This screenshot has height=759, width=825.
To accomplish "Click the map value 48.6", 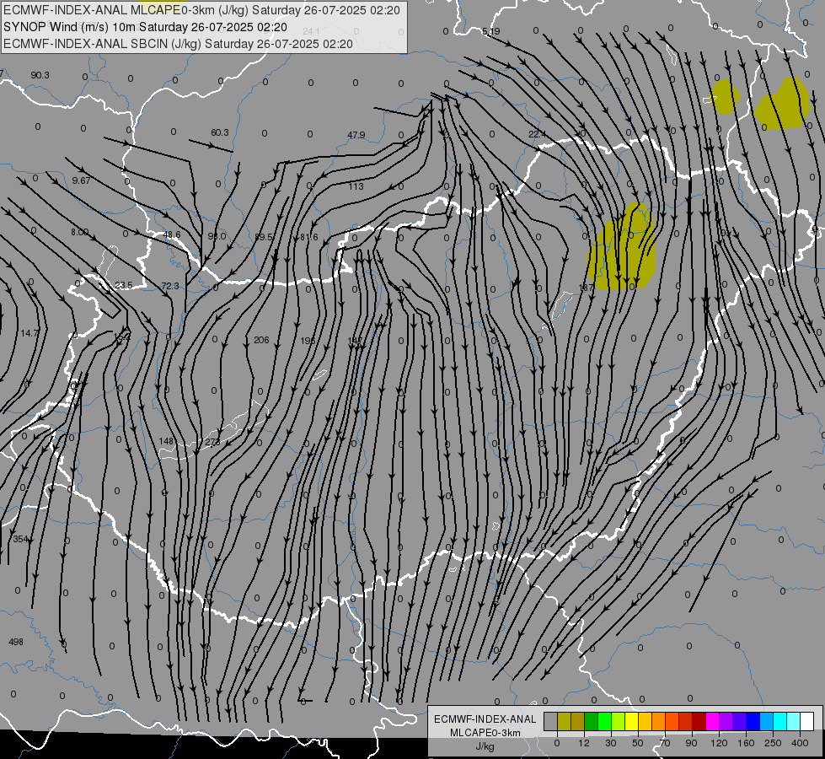I will pyautogui.click(x=172, y=235).
